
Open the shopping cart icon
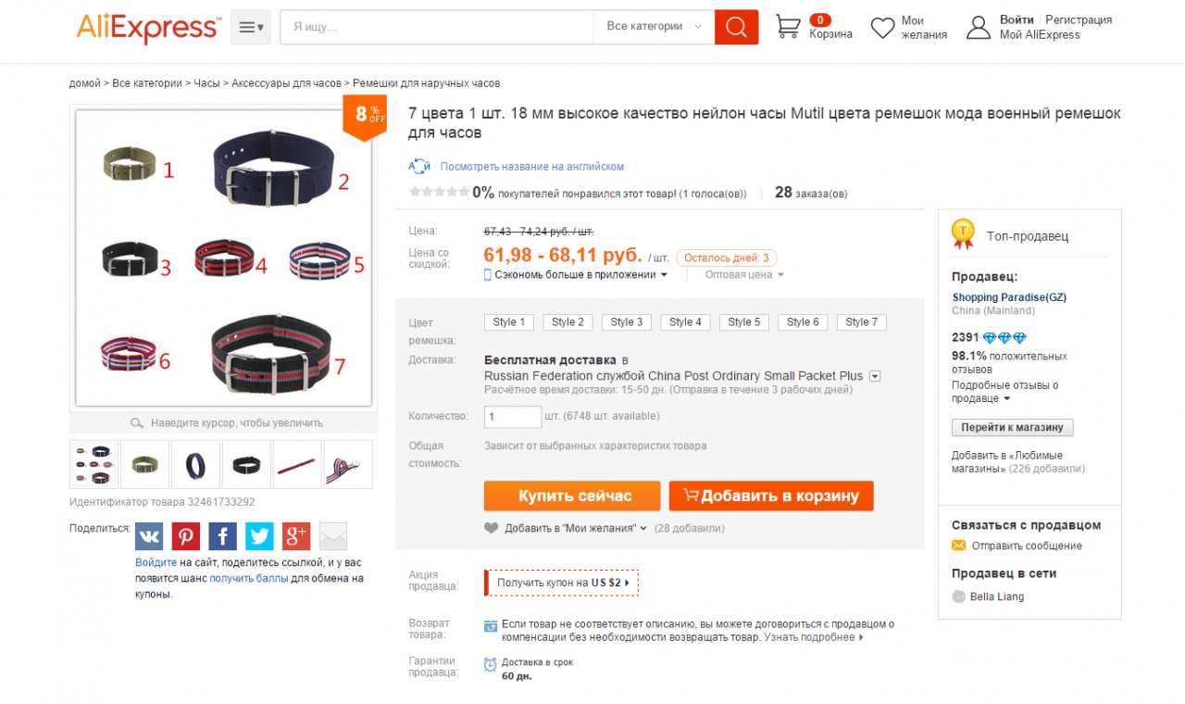(x=788, y=27)
